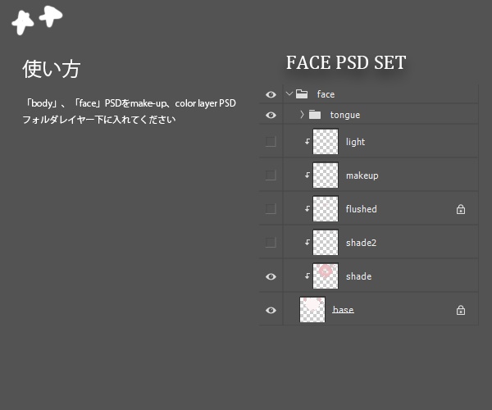The image size is (492, 410).
Task: Click the lock icon on base layer
Action: tap(461, 310)
